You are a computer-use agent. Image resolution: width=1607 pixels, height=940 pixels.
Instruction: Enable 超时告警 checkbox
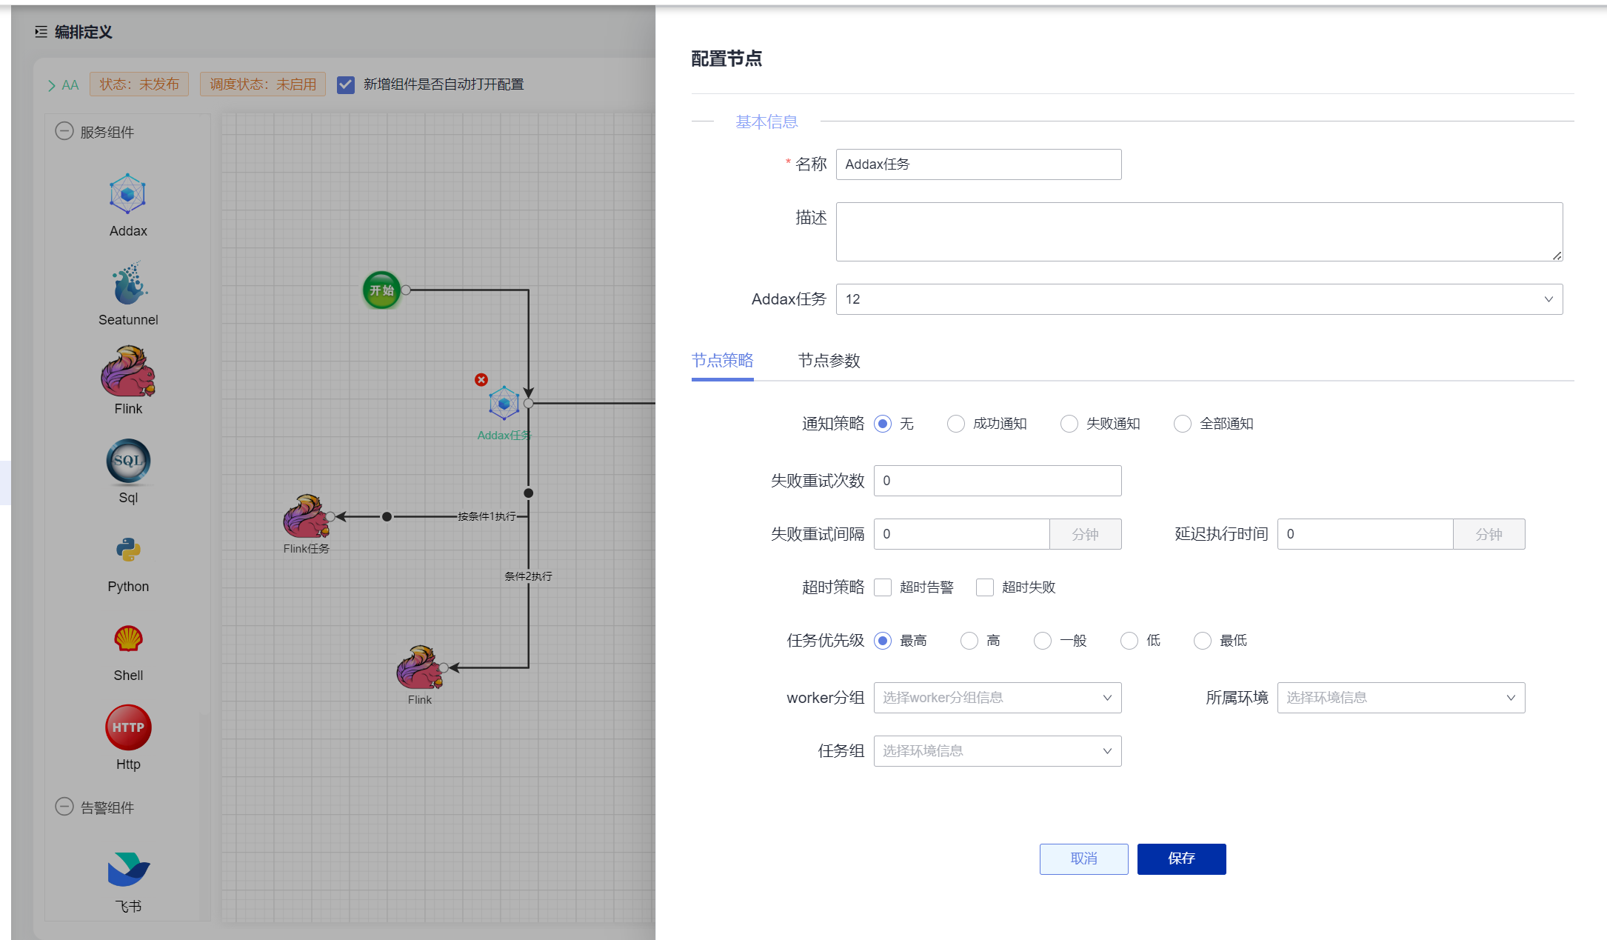coord(882,587)
